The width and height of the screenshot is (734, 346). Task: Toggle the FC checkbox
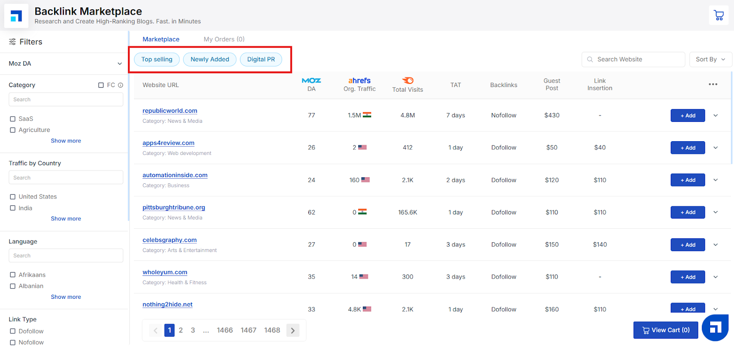coord(101,85)
